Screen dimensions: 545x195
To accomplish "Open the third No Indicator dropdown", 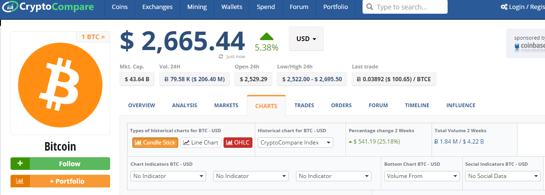I will tap(334, 176).
